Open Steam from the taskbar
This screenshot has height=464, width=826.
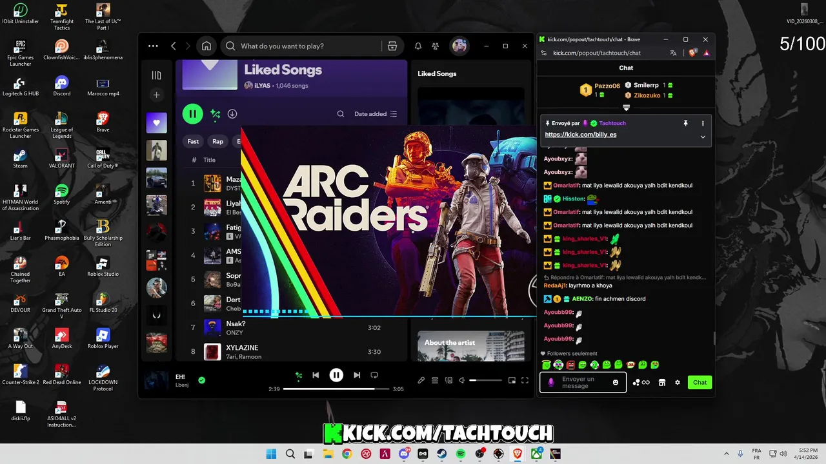[441, 454]
